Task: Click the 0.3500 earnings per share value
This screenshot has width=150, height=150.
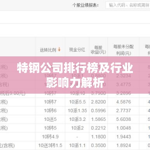Action: [x=98, y=145]
